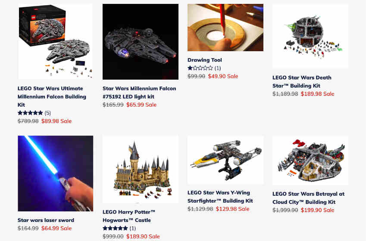
Task: Open the Millennium Falcon Building Kit product image
Action: [55, 41]
